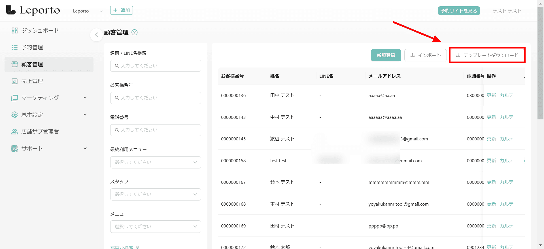This screenshot has height=249, width=544.
Task: Open the スタッフ selection dropdown
Action: coord(156,194)
